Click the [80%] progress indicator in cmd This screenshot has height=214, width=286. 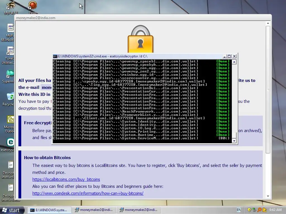click(224, 138)
